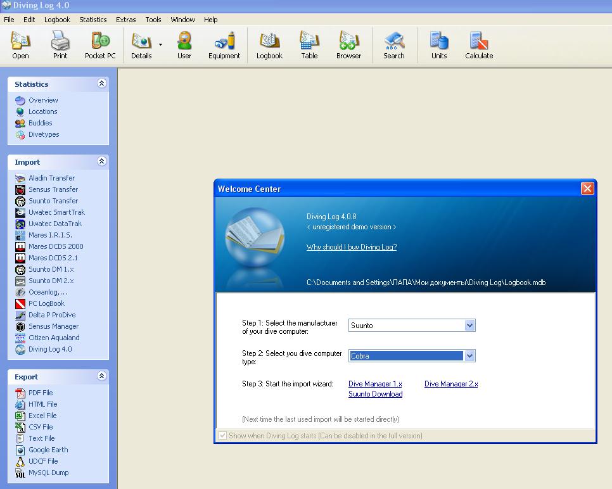Start Aladin Transfer import
612x489 pixels.
point(45,178)
